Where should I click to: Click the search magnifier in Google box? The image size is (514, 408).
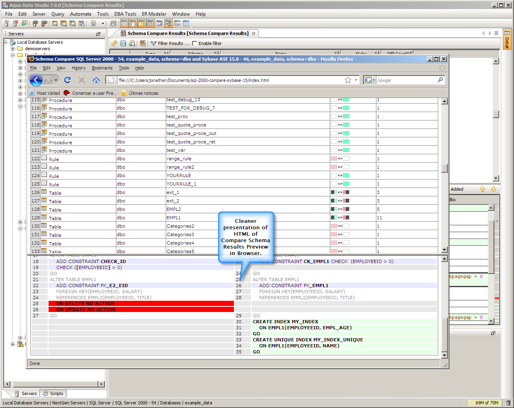point(440,80)
